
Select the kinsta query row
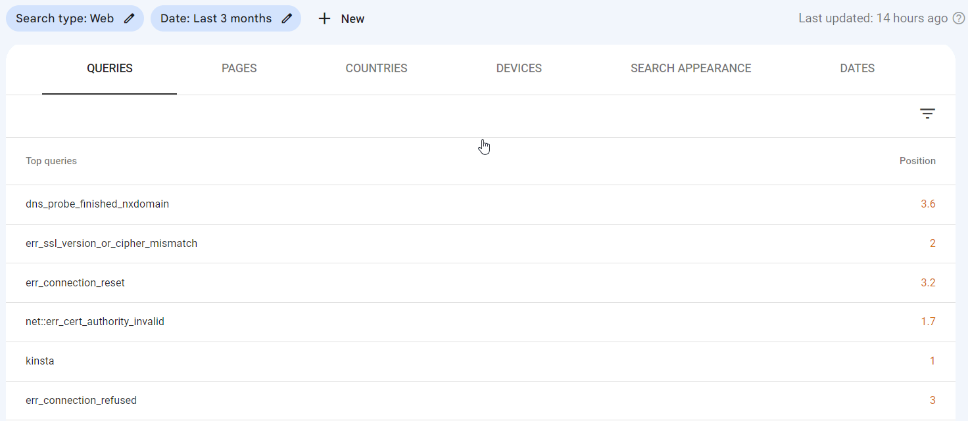[40, 361]
